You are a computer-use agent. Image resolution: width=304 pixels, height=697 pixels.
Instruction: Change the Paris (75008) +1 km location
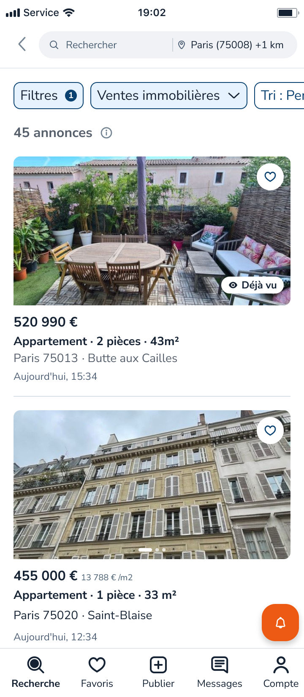(236, 45)
